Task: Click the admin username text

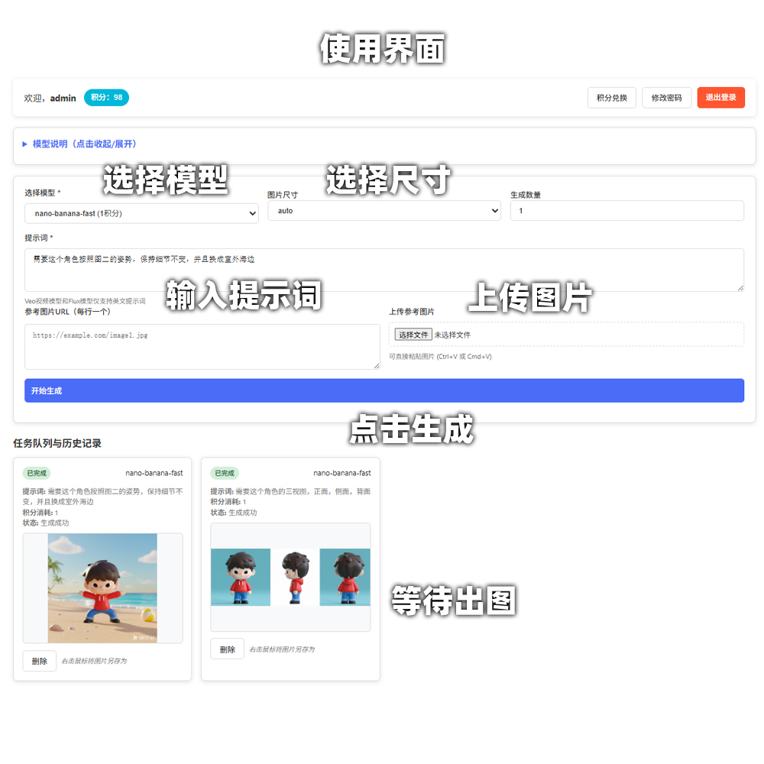Action: coord(63,98)
